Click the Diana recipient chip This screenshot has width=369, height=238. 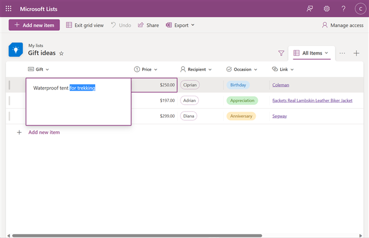(188, 116)
